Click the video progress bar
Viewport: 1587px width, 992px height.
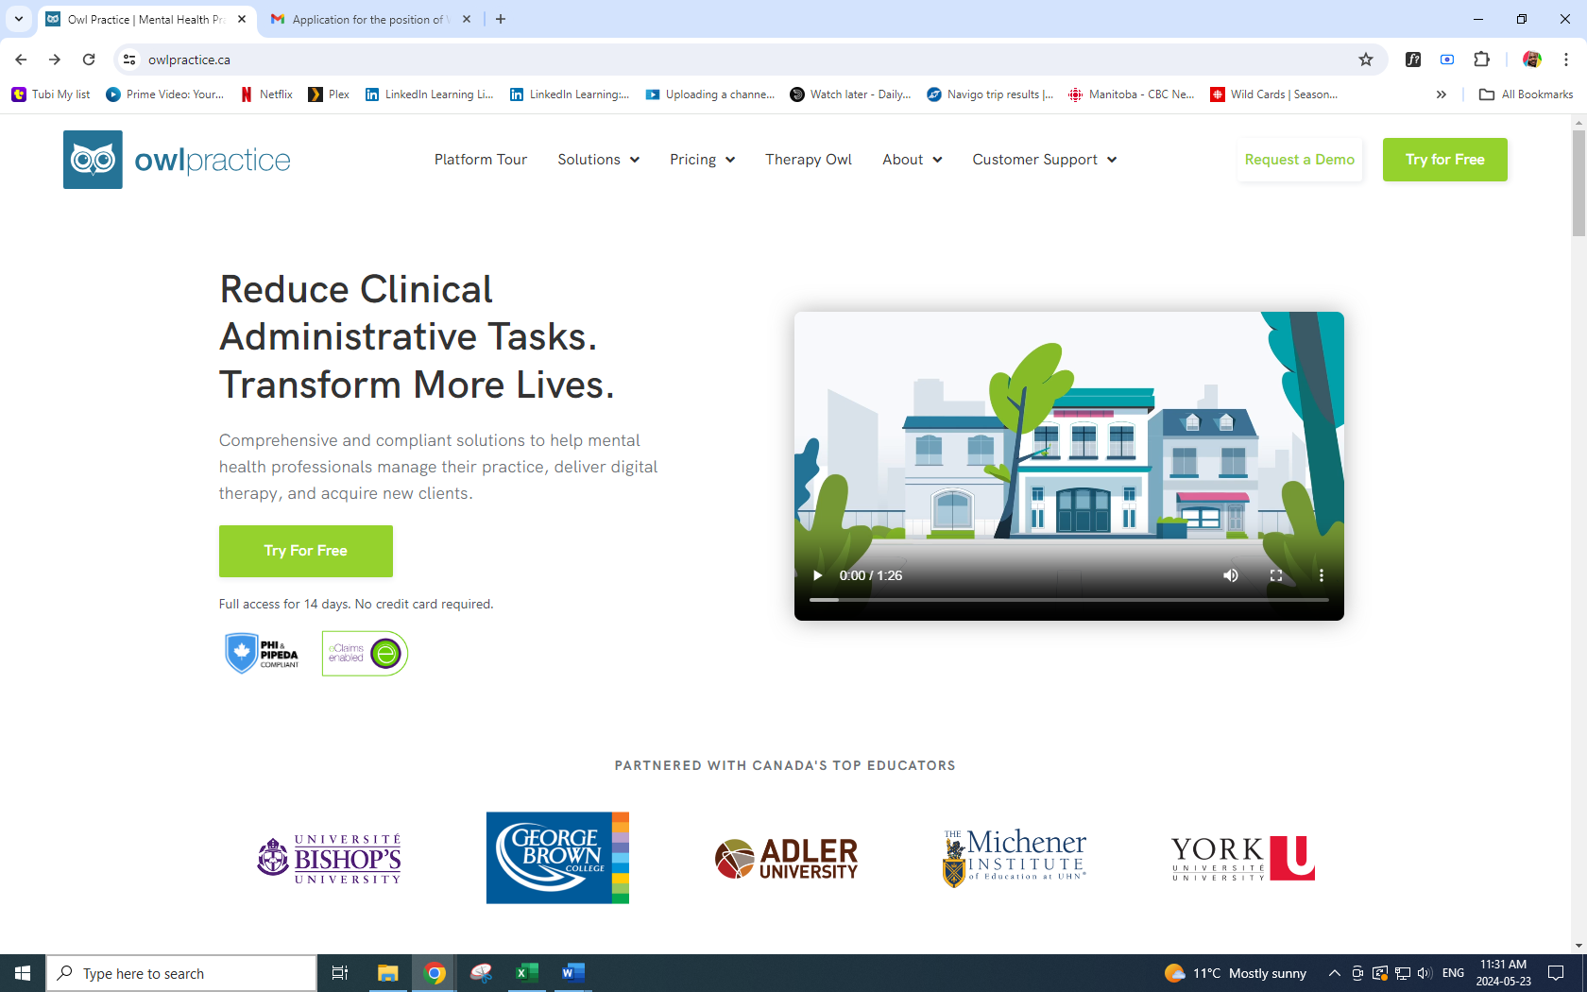point(1068,600)
